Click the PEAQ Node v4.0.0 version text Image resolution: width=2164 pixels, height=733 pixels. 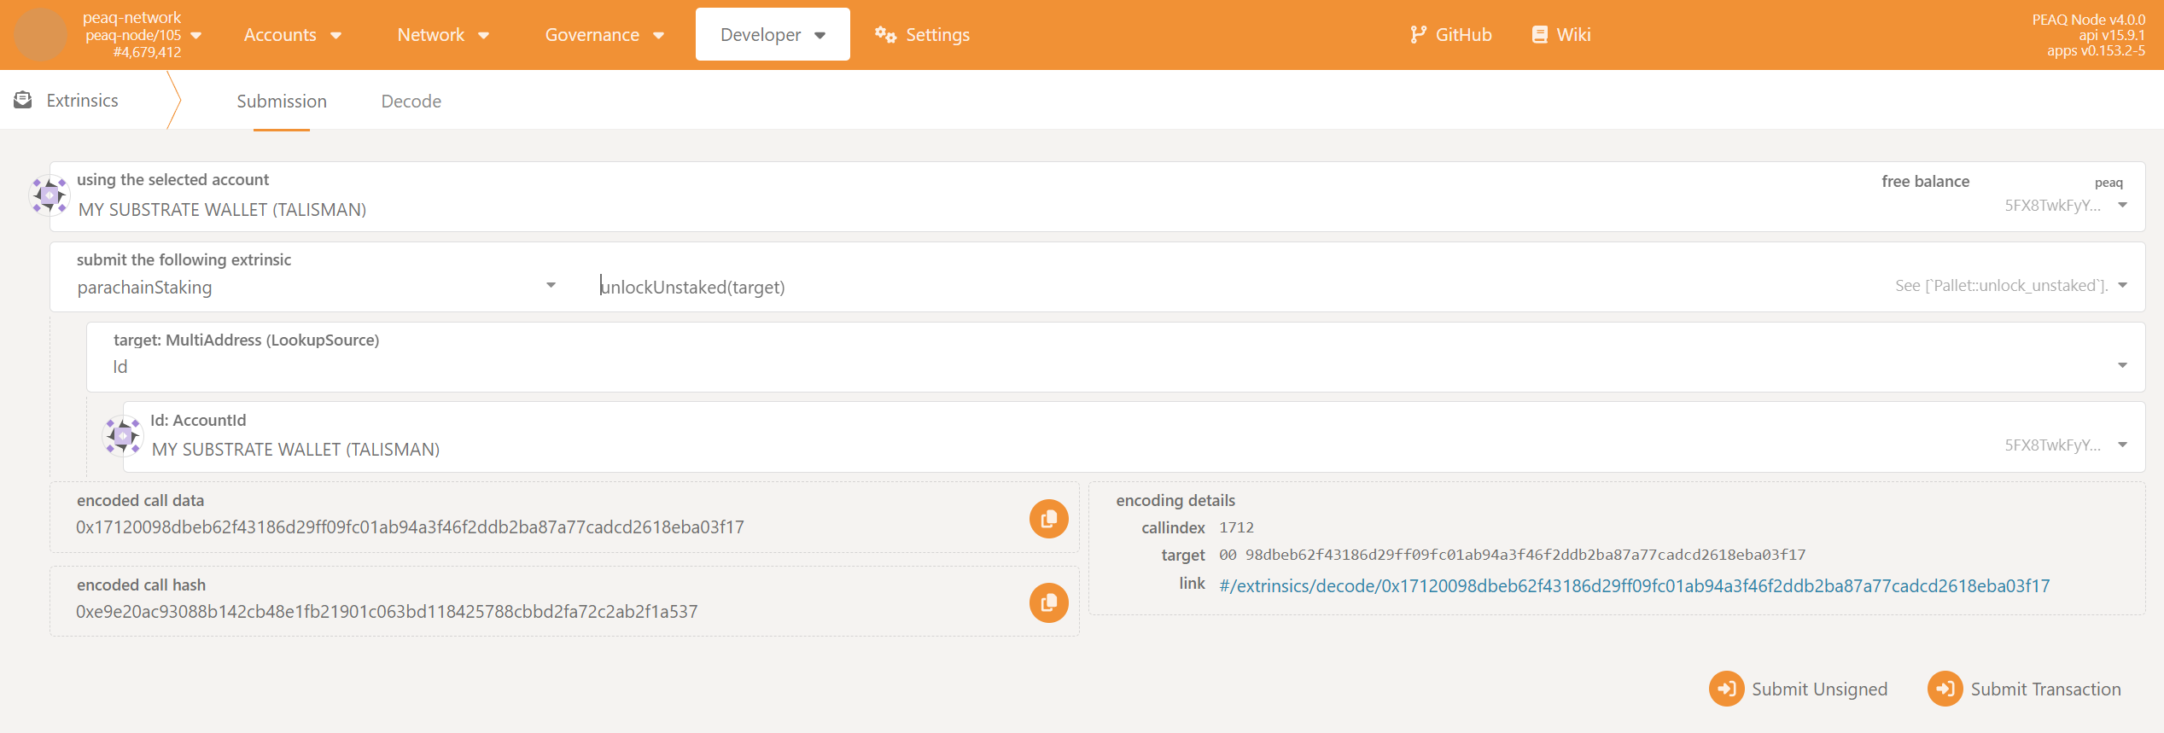point(2088,20)
